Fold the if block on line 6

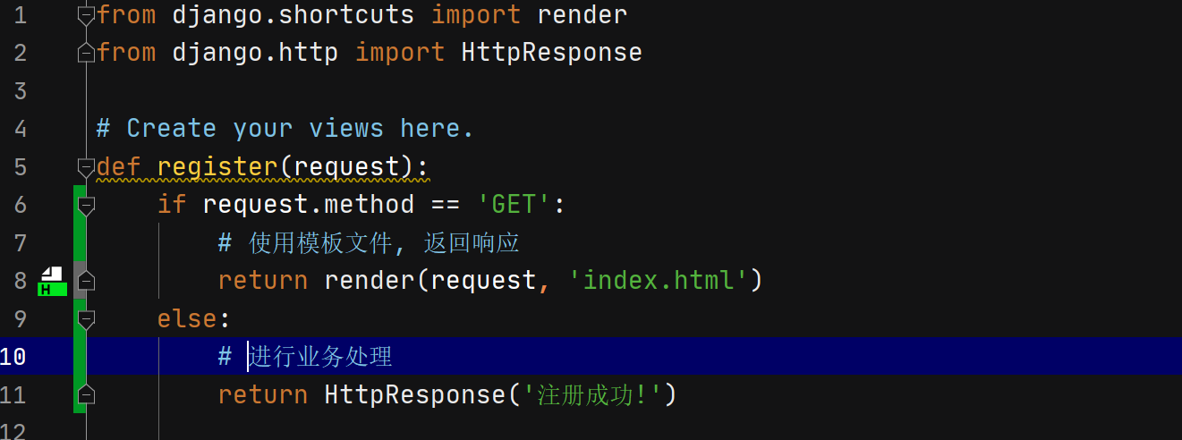click(x=86, y=205)
